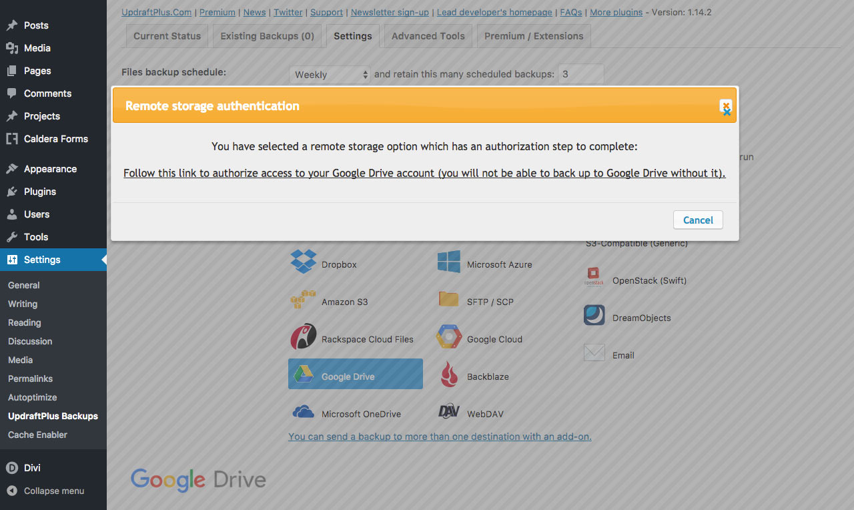
Task: Open General settings submenu item
Action: pyautogui.click(x=24, y=285)
